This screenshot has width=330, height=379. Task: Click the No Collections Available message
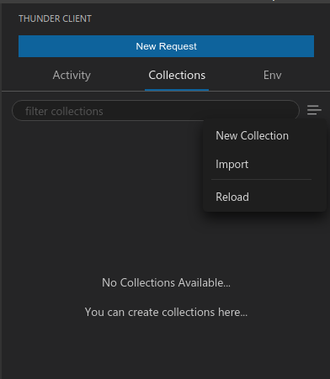click(166, 282)
